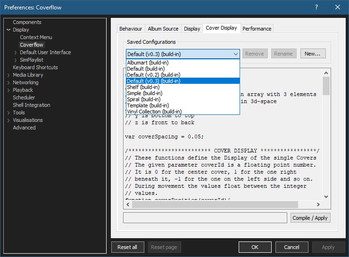349x257 pixels.
Task: Open the Context Menu preferences page
Action: pos(36,37)
